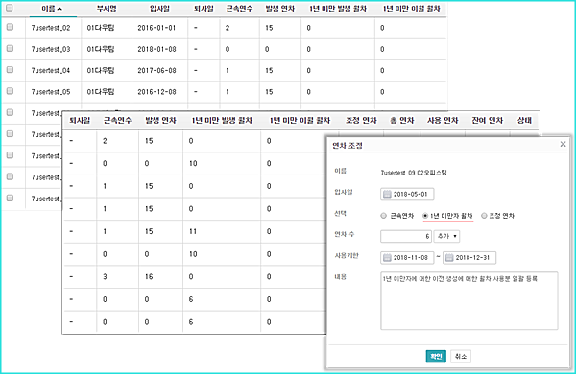
Task: Open the 입사일 calendar picker in dialog
Action: (x=387, y=194)
